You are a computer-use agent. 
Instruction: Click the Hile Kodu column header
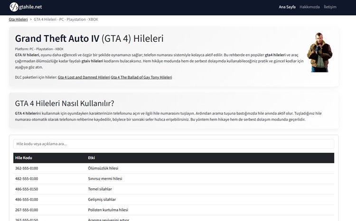pos(24,157)
